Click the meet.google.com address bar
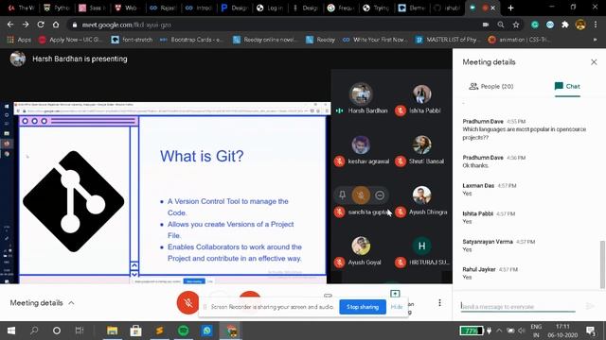The width and height of the screenshot is (606, 340). click(x=271, y=25)
